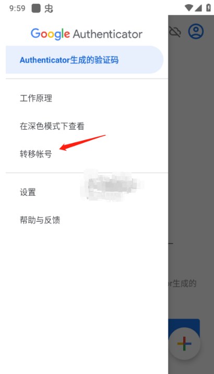214x374 pixels.
Task: Click the red arrow annotation
Action: pyautogui.click(x=82, y=143)
